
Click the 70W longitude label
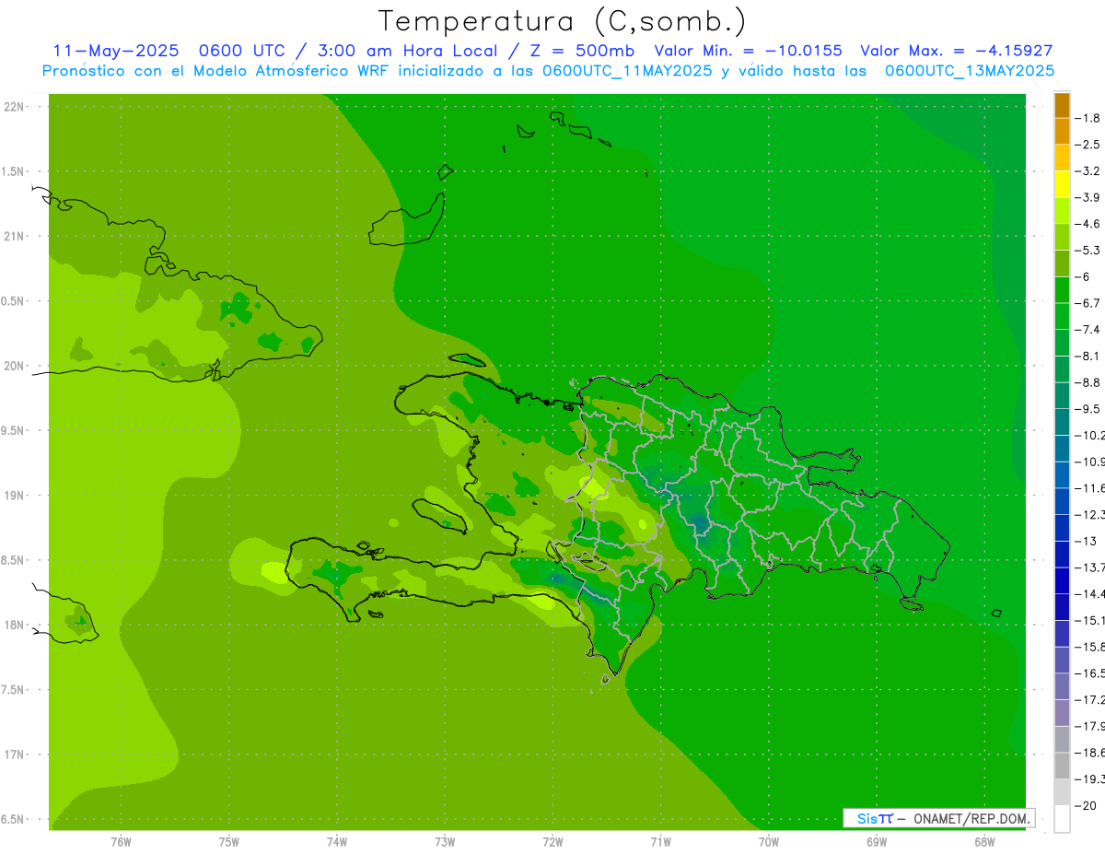(x=768, y=842)
